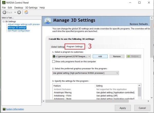
Task: Open the 3D Settings menu
Action: point(31,8)
